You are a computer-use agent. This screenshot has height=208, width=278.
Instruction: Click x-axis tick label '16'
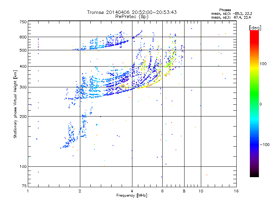pos(236,191)
